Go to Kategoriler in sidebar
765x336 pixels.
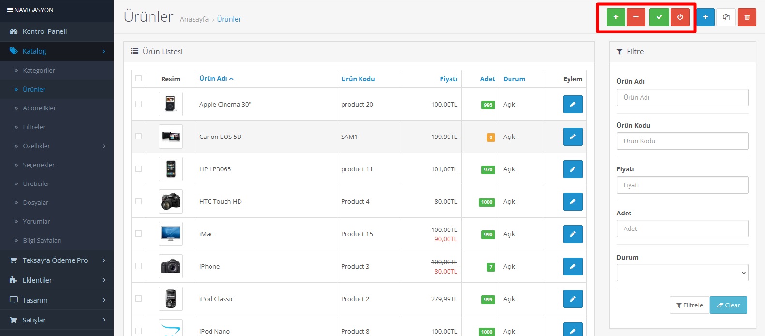coord(57,70)
